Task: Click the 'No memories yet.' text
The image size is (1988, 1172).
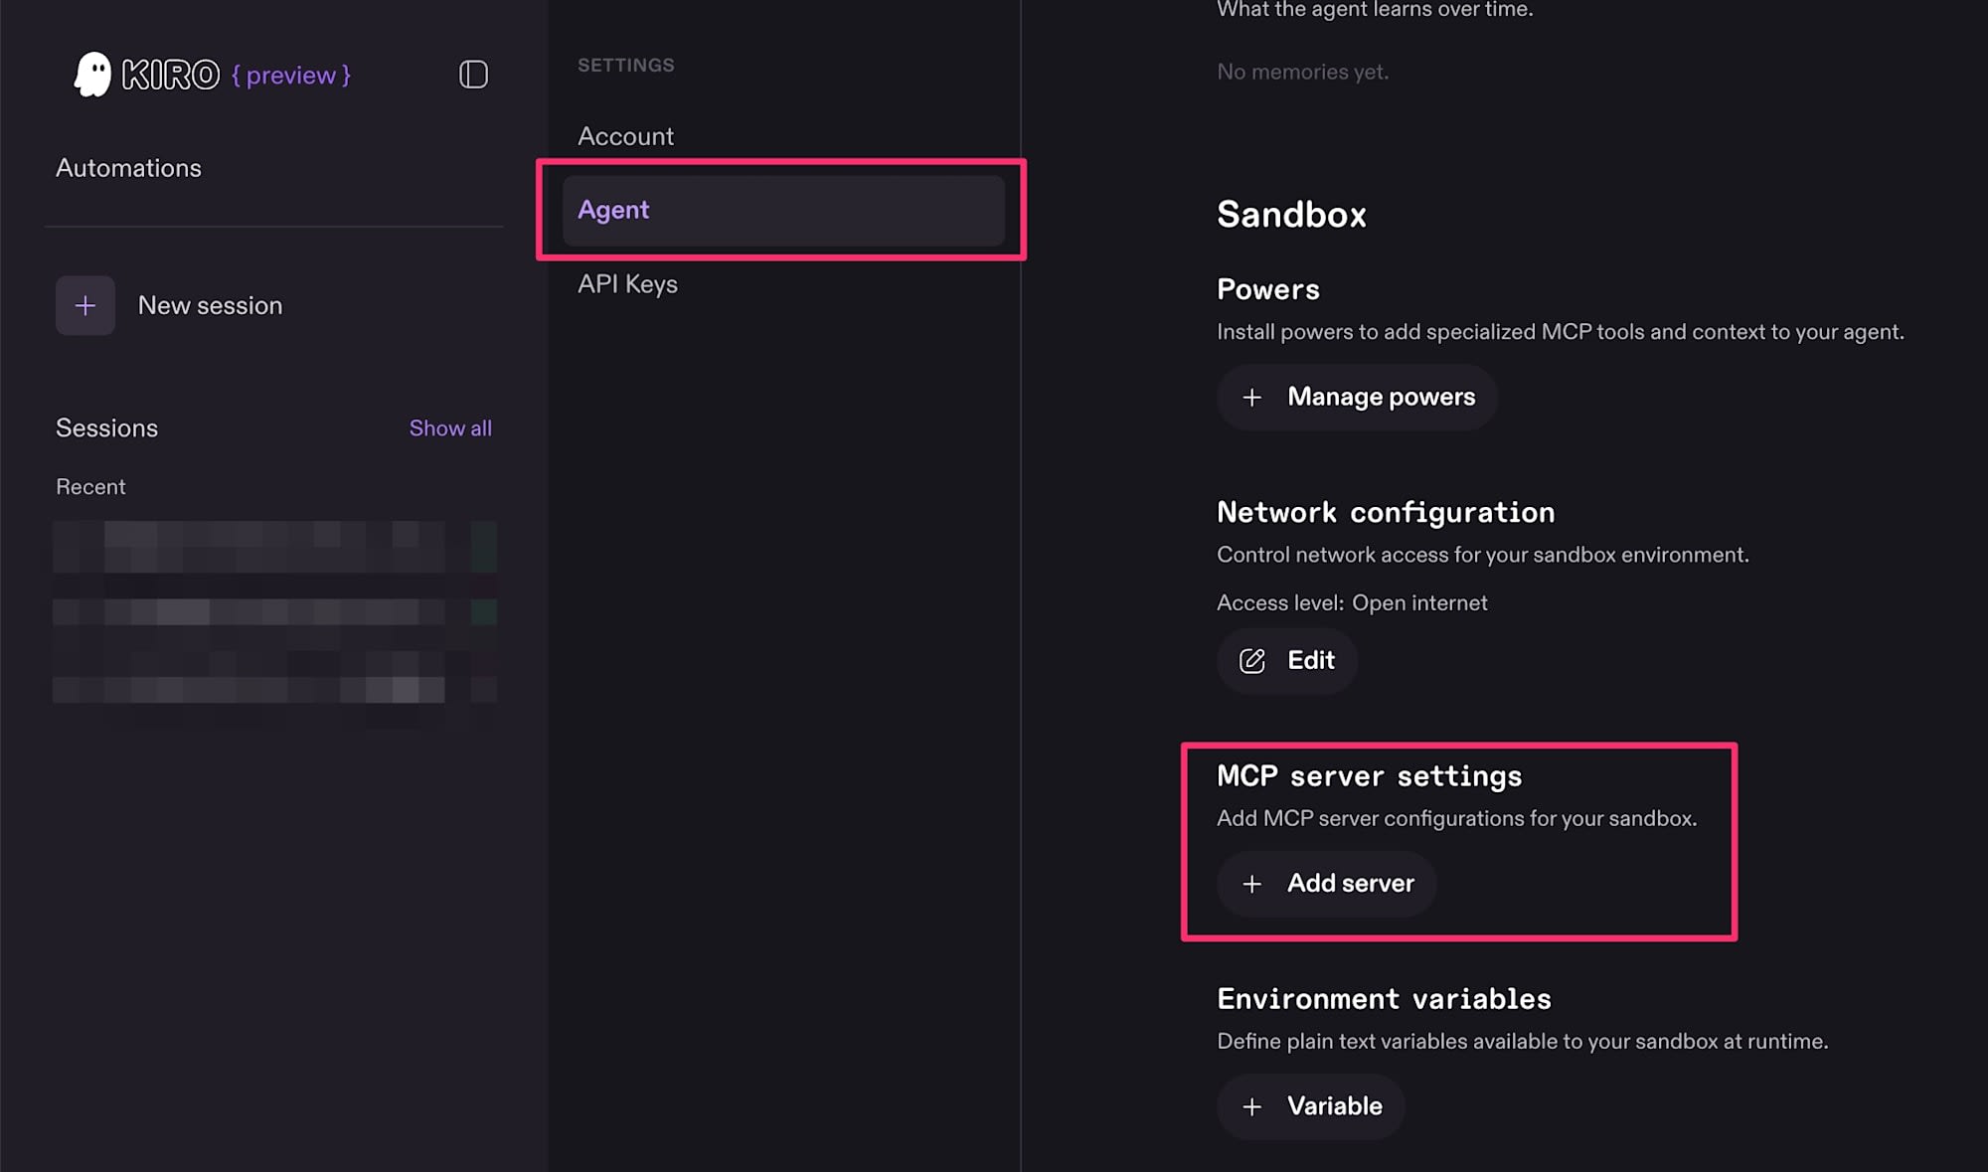Action: (x=1302, y=72)
